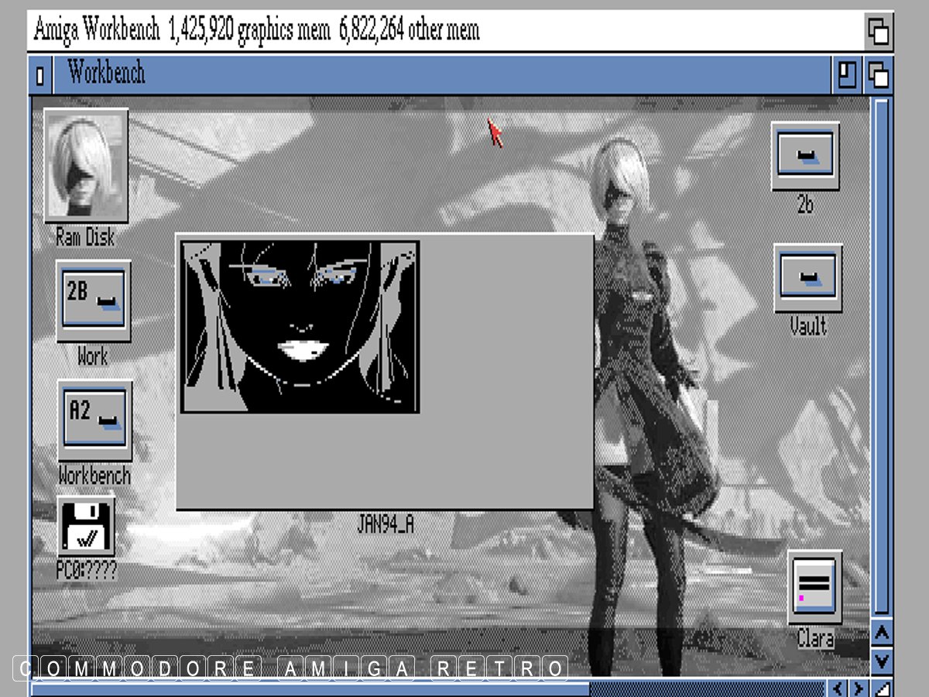Click the Workbench window close gadget
The image size is (929, 697).
[x=41, y=75]
